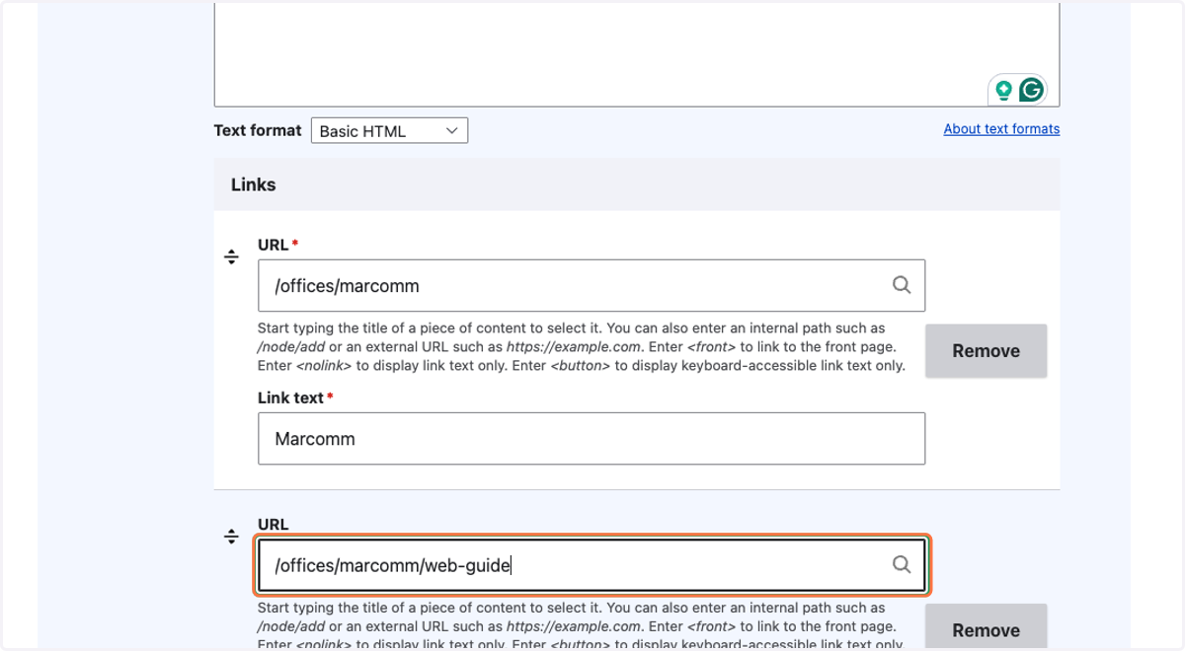This screenshot has width=1185, height=651.
Task: Grab the drag handle beside the web-guide link
Action: coord(231,537)
